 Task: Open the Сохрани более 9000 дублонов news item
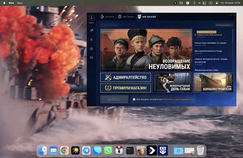pos(209,35)
